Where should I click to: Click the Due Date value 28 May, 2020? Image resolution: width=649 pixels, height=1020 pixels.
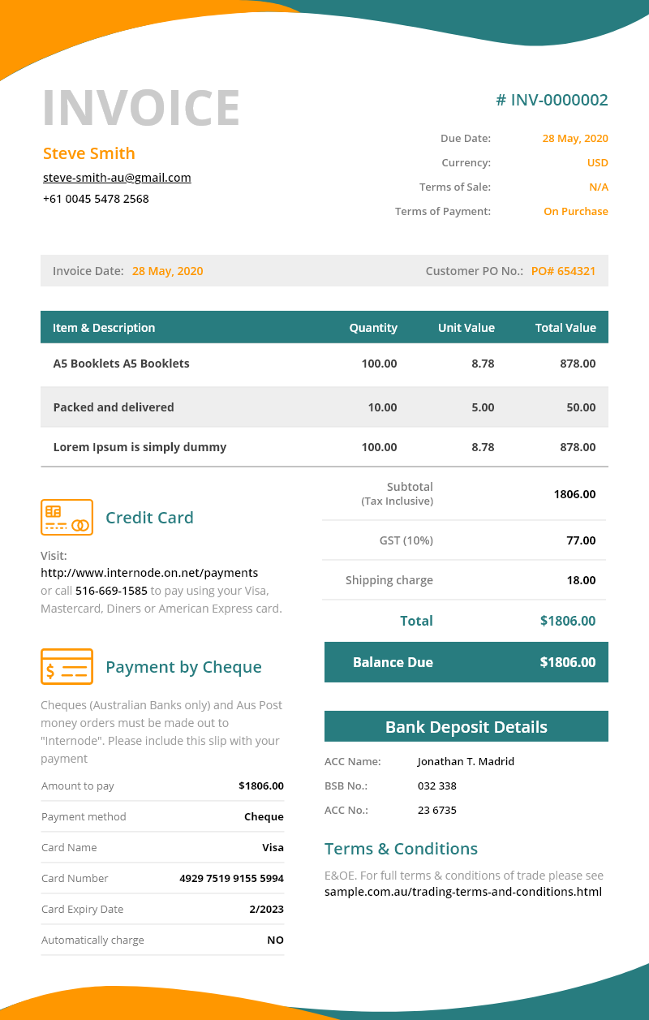pos(575,139)
